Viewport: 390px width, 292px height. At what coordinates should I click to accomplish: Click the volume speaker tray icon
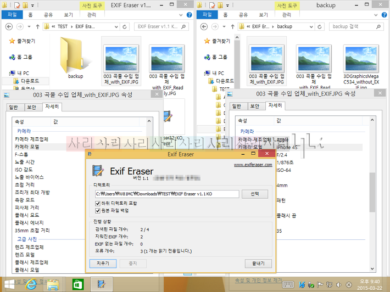pos(338,285)
